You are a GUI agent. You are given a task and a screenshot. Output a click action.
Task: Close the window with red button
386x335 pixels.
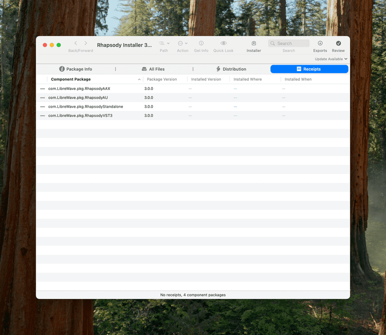click(45, 45)
